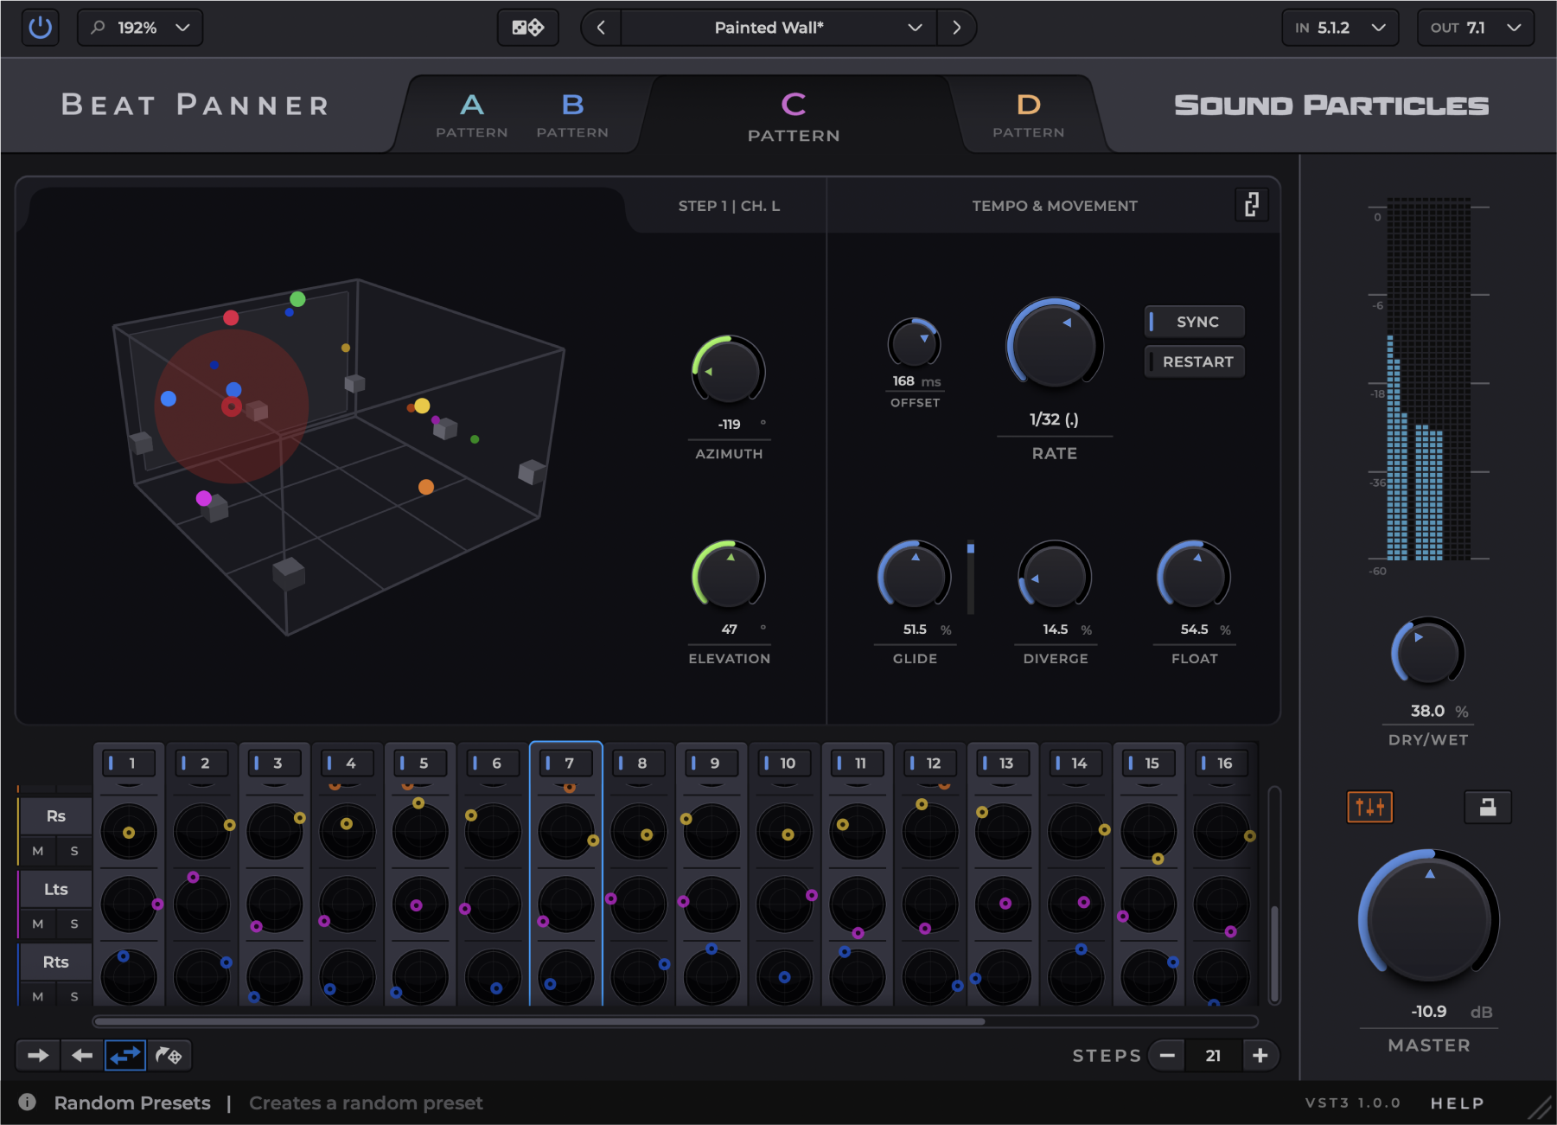Select the forward play direction arrow
The width and height of the screenshot is (1557, 1125).
[38, 1055]
